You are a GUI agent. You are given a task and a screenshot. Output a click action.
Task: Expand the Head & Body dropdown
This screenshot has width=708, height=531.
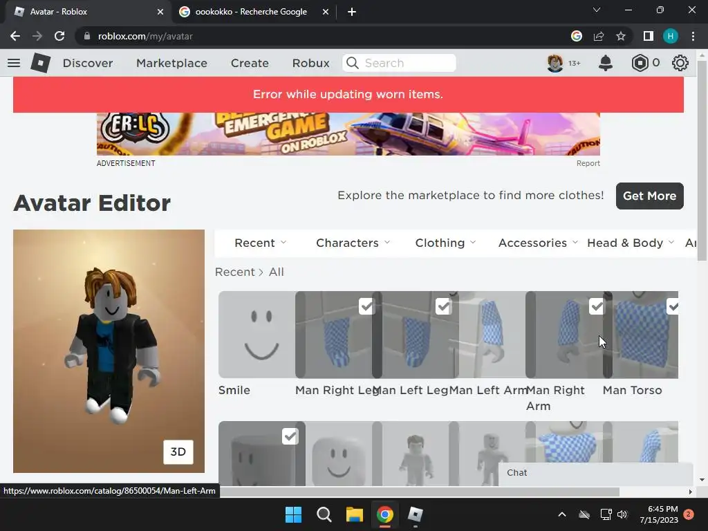(631, 243)
